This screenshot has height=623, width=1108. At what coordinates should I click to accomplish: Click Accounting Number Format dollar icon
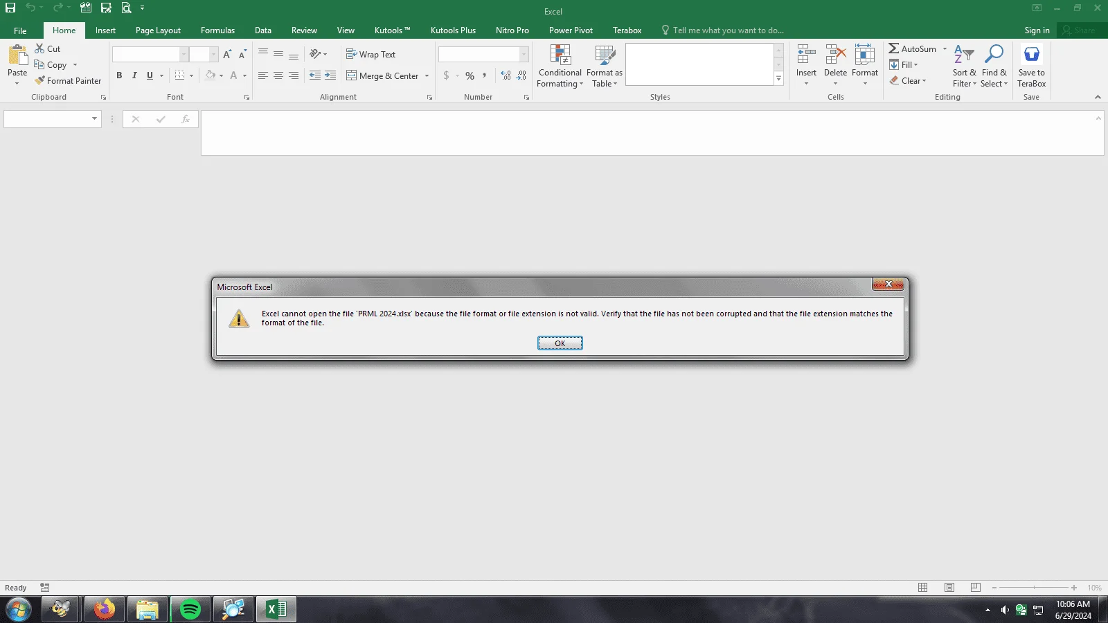(446, 75)
